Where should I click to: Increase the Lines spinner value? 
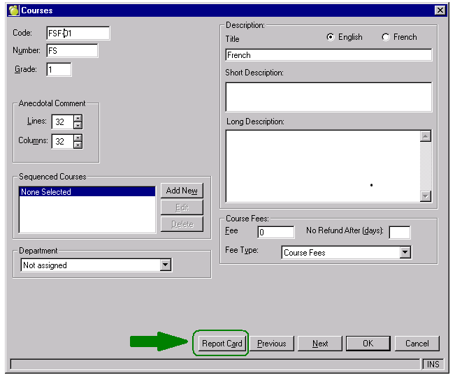[78, 118]
